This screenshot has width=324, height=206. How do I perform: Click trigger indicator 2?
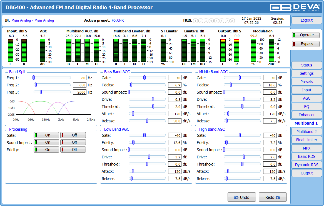[x=201, y=20]
